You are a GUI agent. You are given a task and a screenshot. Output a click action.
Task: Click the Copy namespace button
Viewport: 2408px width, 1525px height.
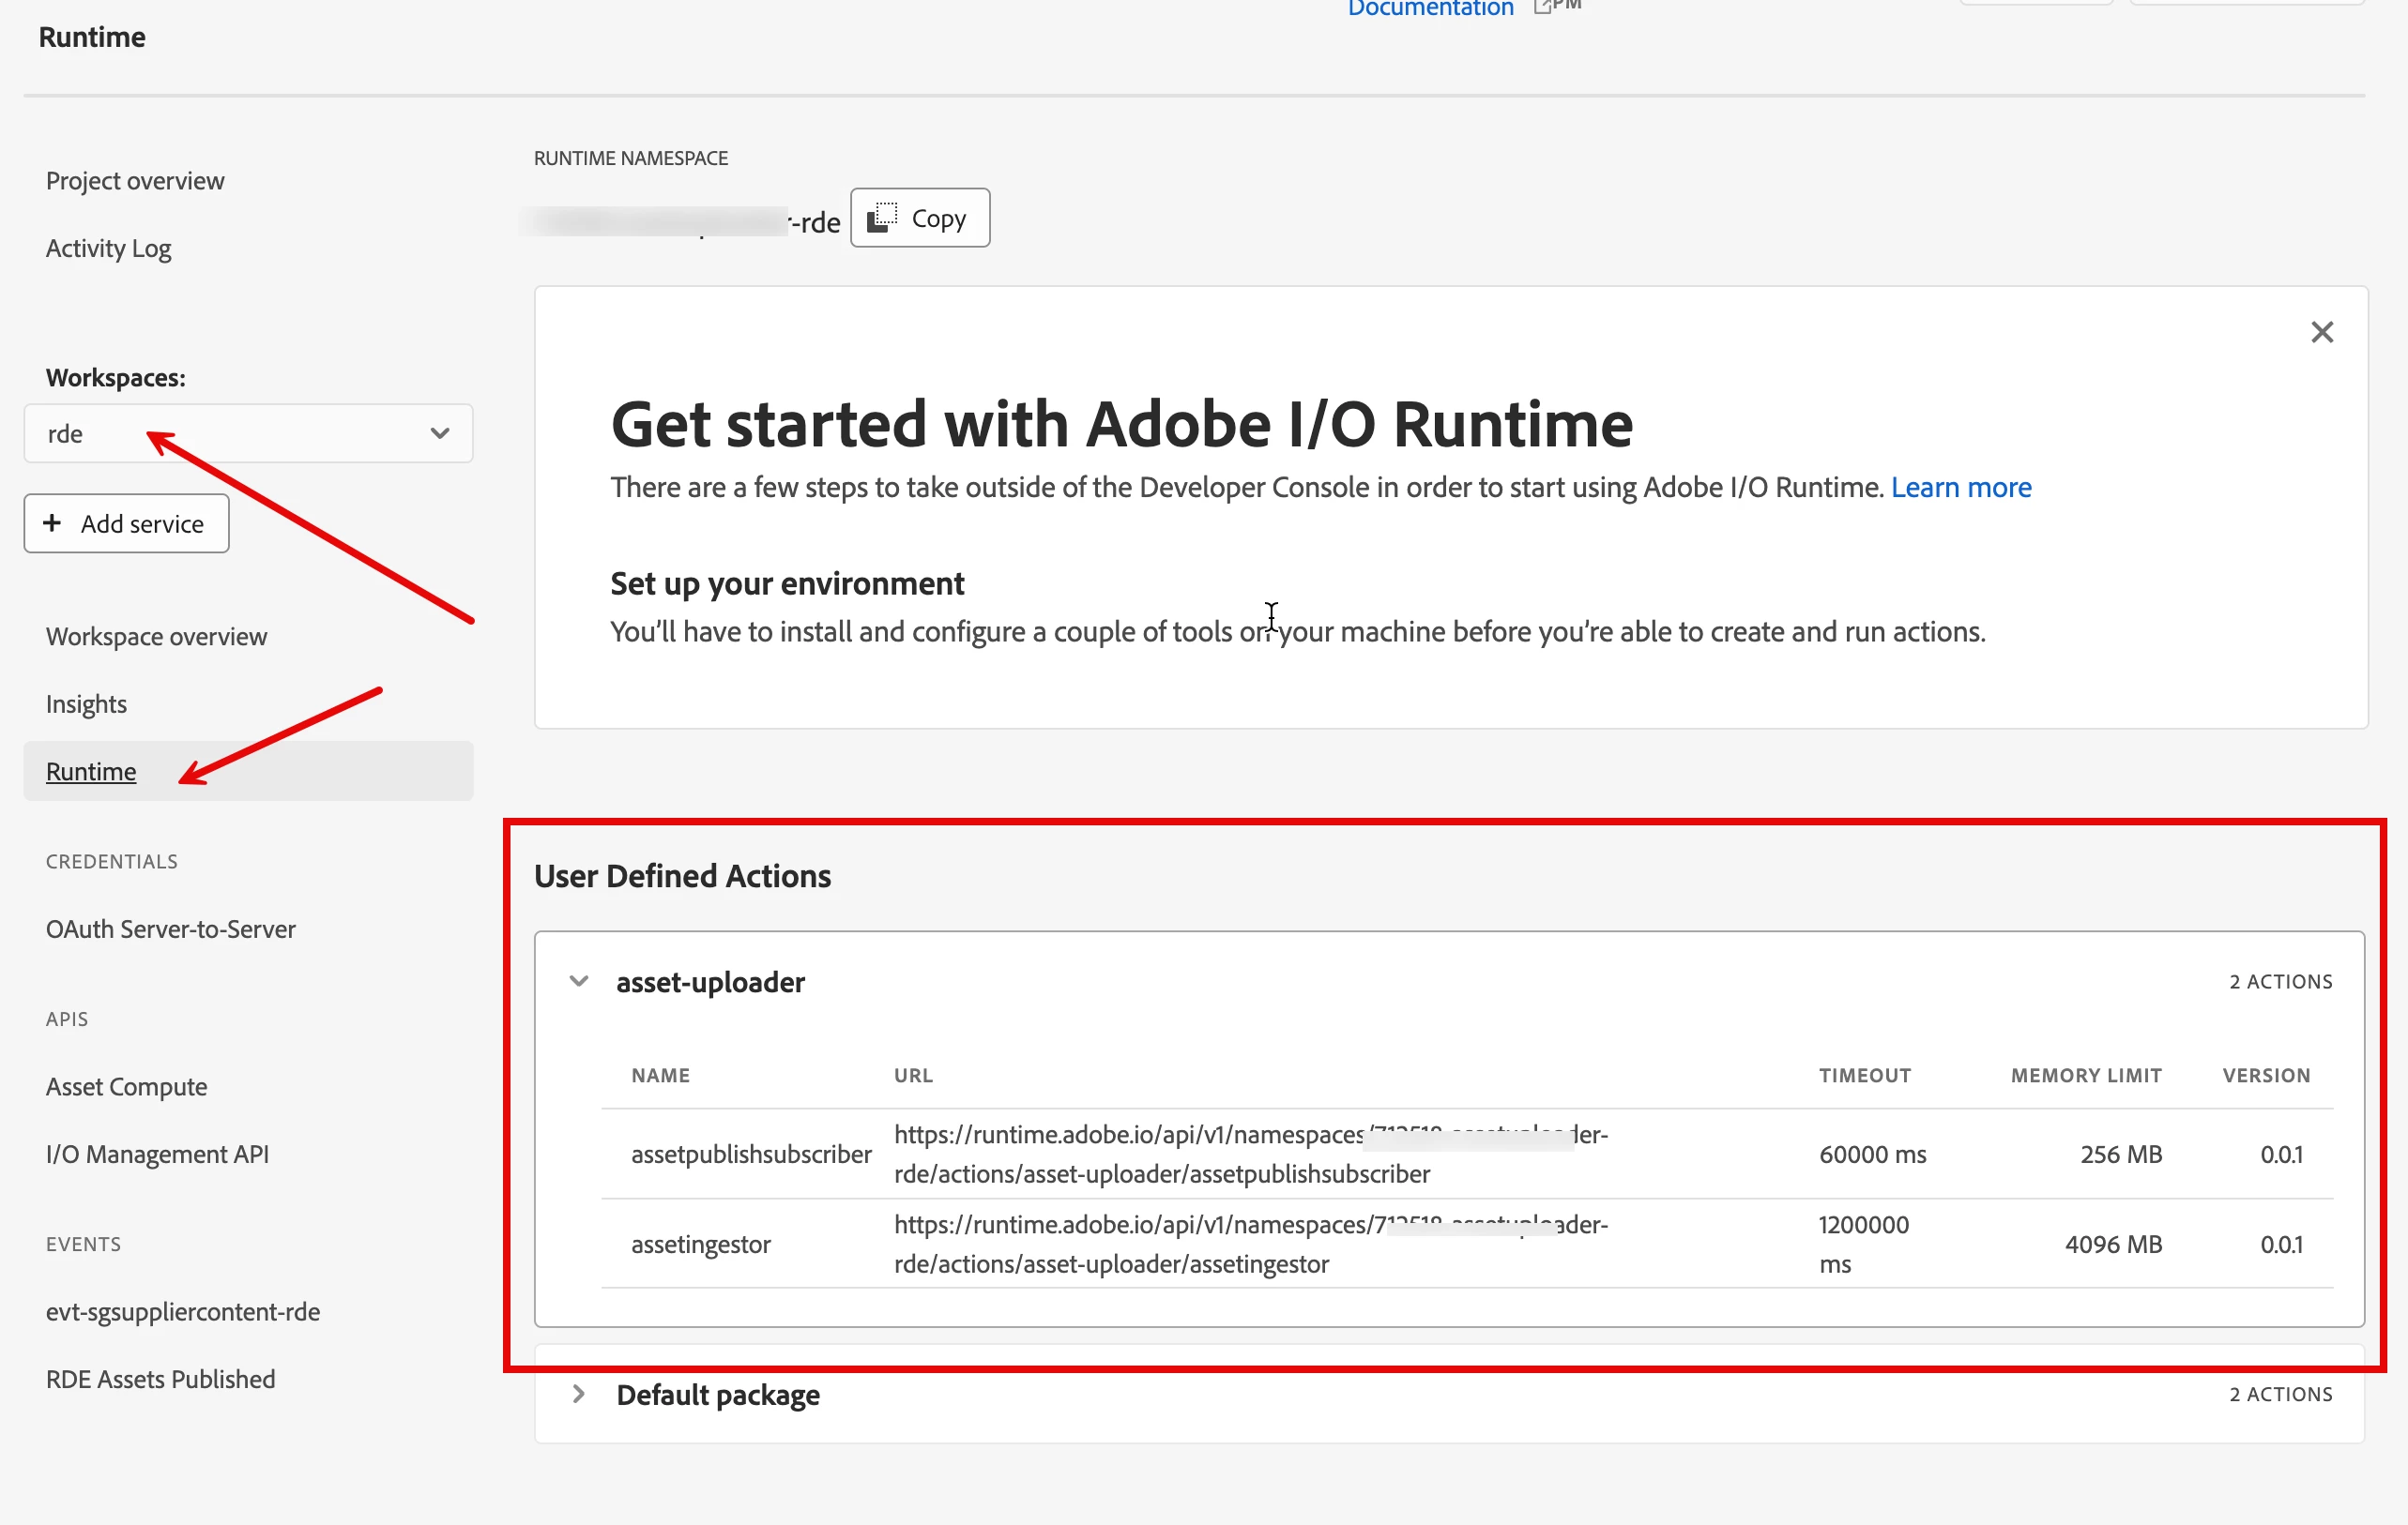click(x=919, y=218)
